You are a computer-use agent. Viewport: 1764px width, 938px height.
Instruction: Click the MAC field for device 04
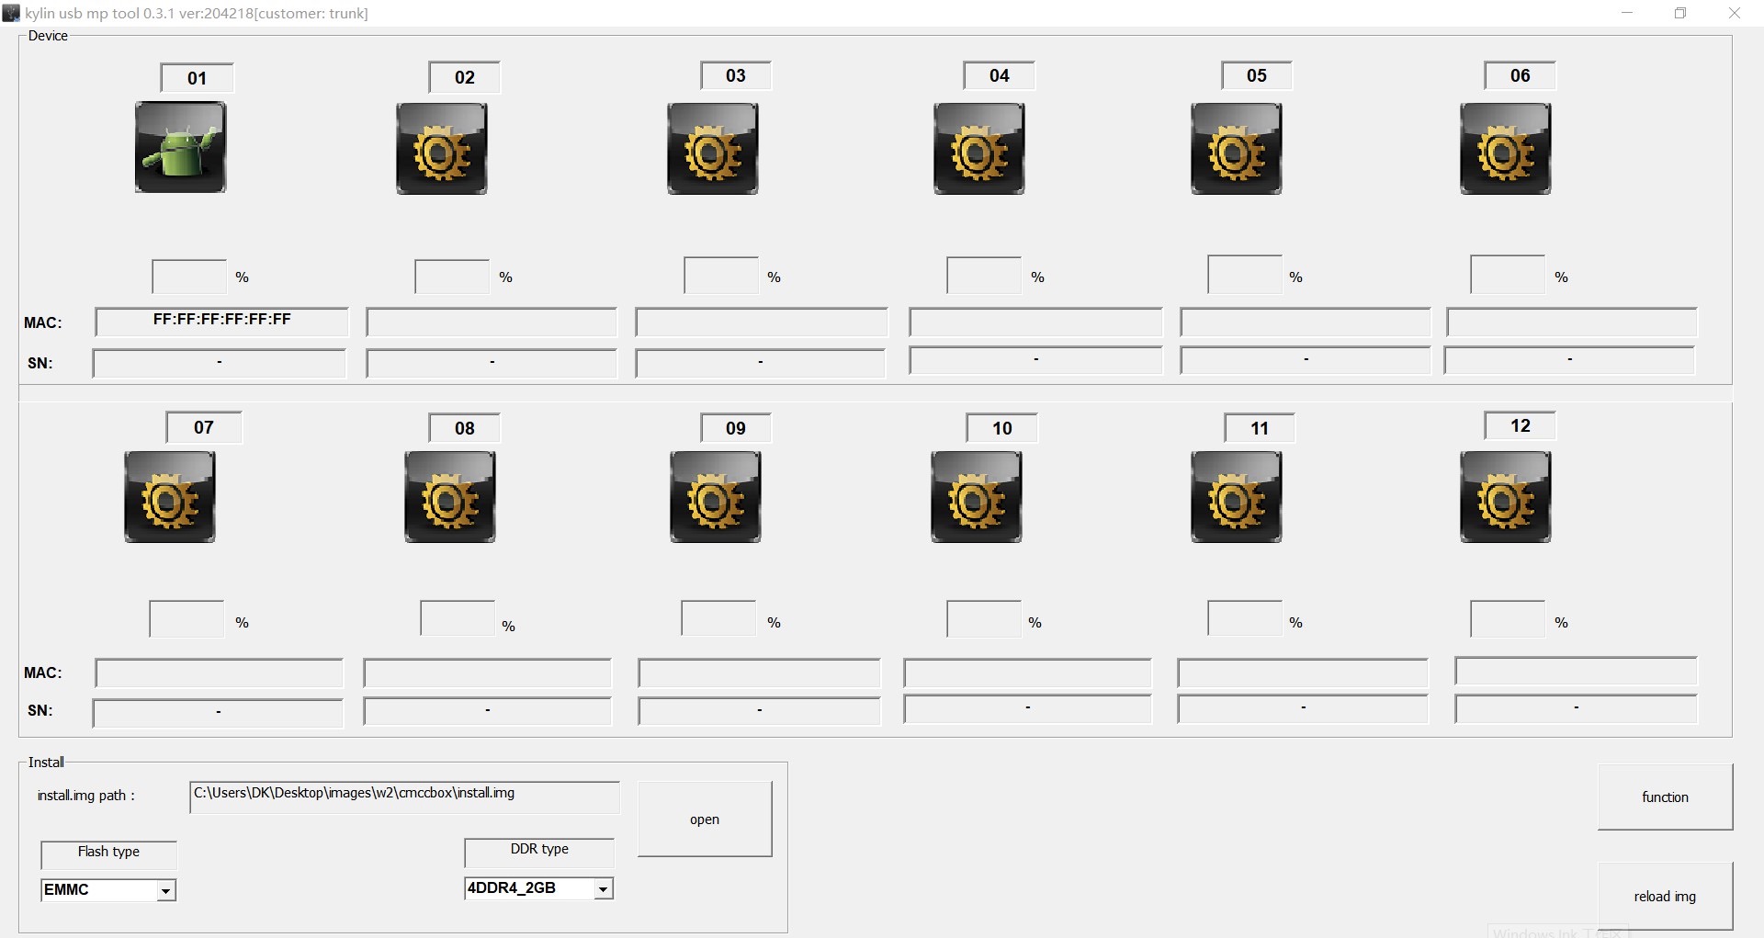click(1035, 322)
